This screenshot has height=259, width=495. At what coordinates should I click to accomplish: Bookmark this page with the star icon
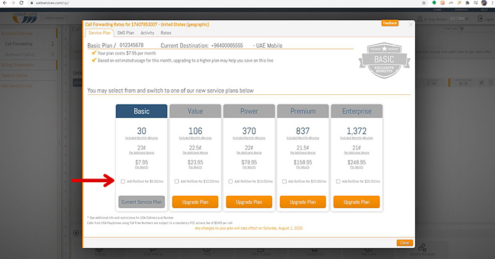point(424,3)
